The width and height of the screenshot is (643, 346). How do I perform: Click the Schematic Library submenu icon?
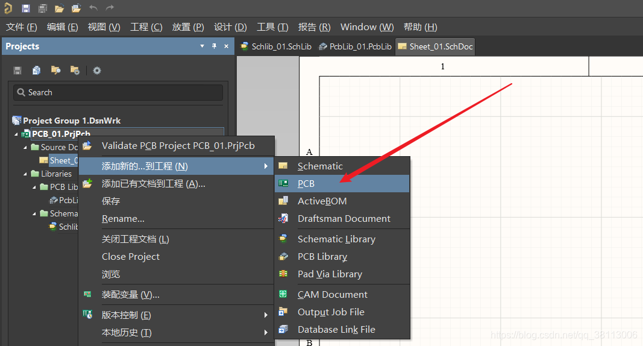click(x=283, y=239)
